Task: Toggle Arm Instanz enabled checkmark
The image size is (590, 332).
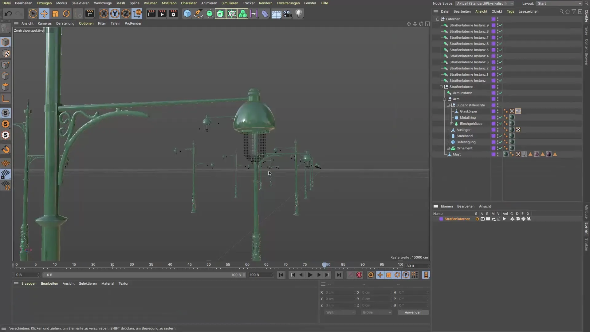Action: point(501,93)
